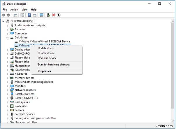Viewport: 176px width, 129px height.
Task: Minimize the Device Manager window
Action: [x=149, y=4]
